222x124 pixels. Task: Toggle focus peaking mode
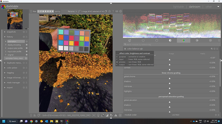94,115
